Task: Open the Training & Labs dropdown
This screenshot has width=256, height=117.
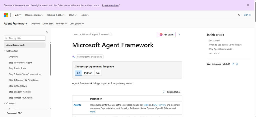Action: 56,15
